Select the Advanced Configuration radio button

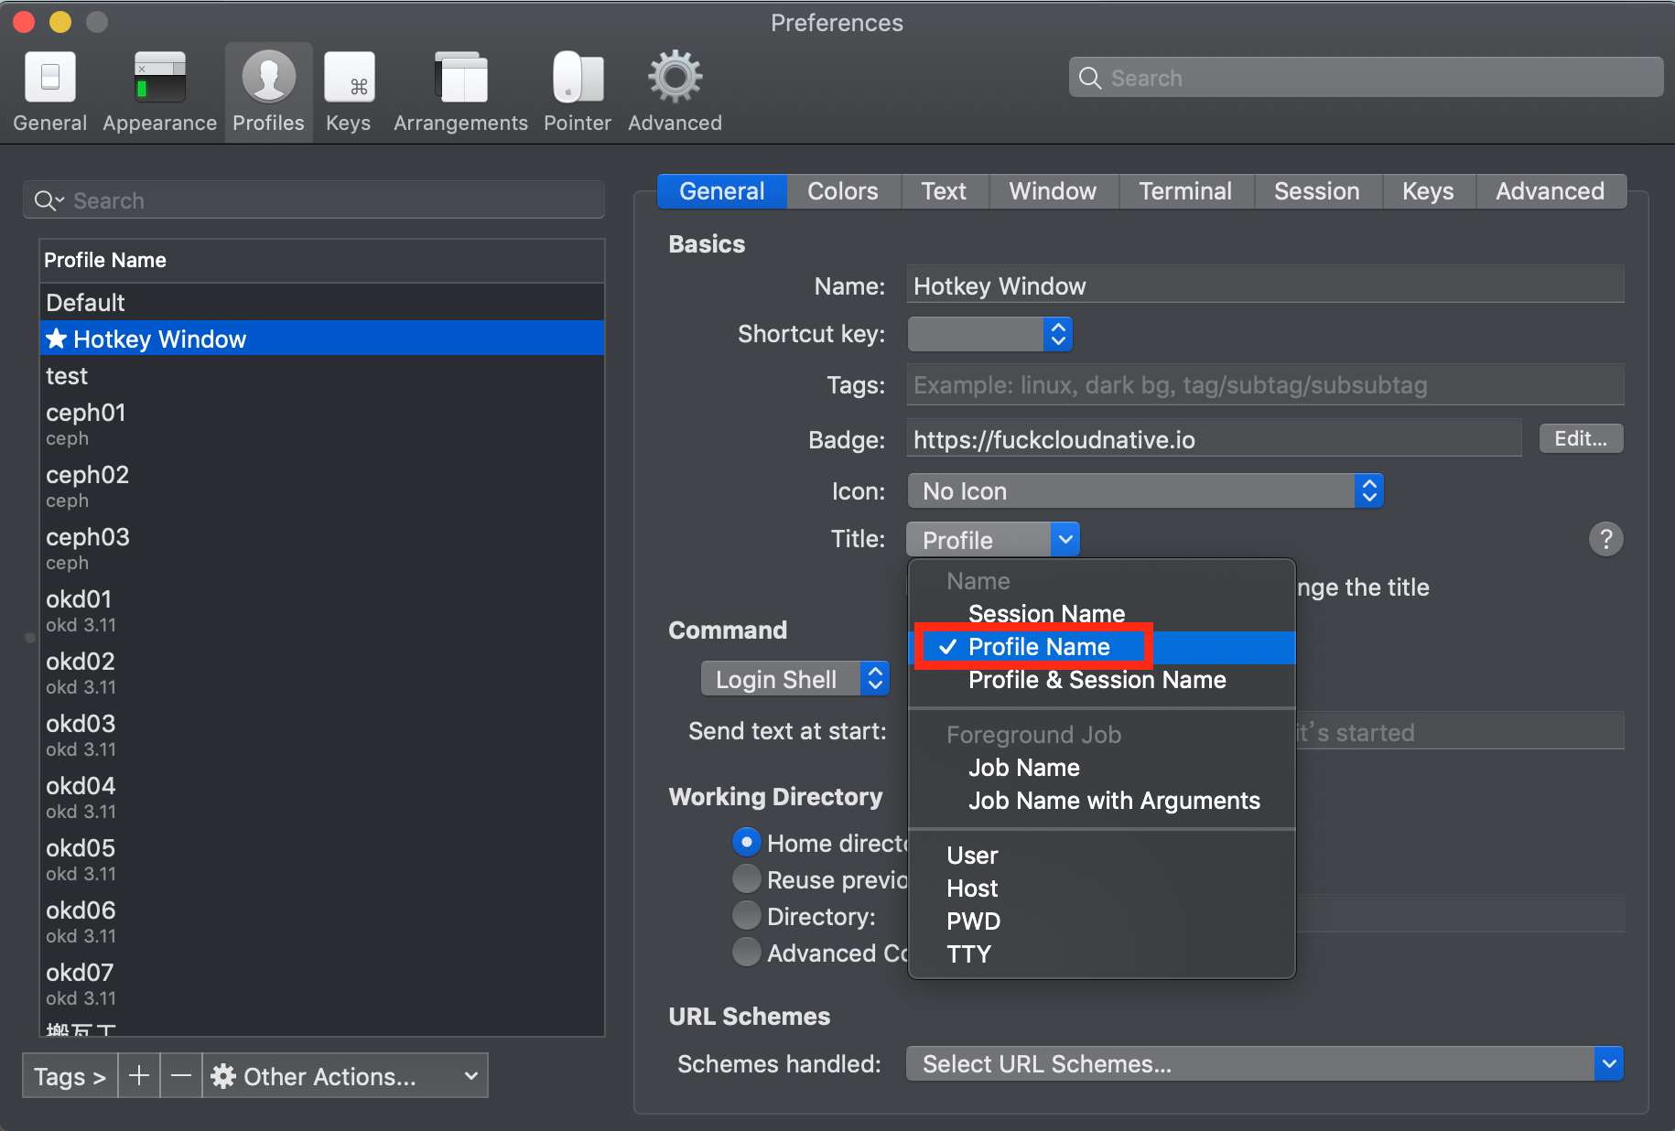(x=747, y=952)
